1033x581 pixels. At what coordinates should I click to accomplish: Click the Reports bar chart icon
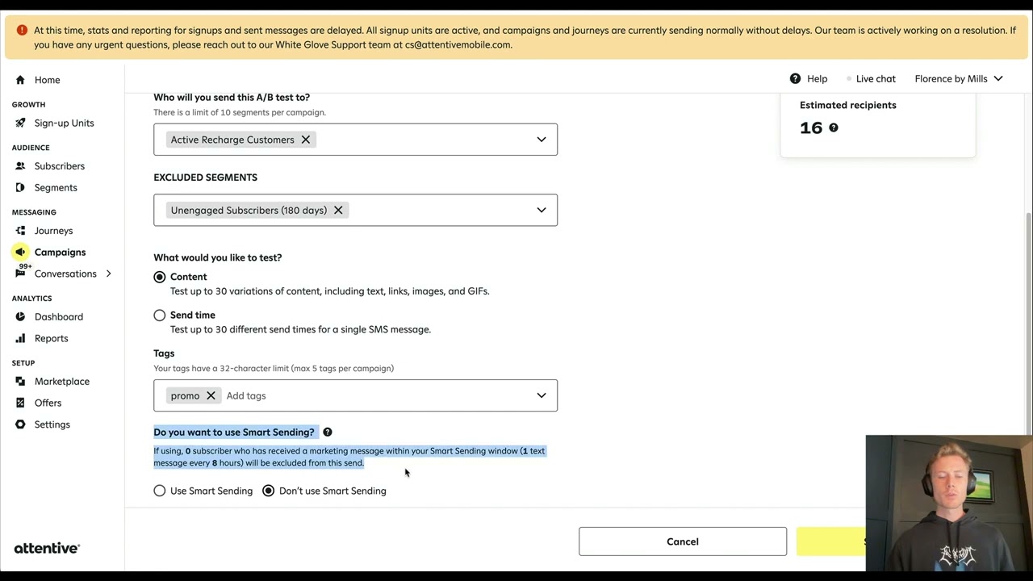click(20, 338)
